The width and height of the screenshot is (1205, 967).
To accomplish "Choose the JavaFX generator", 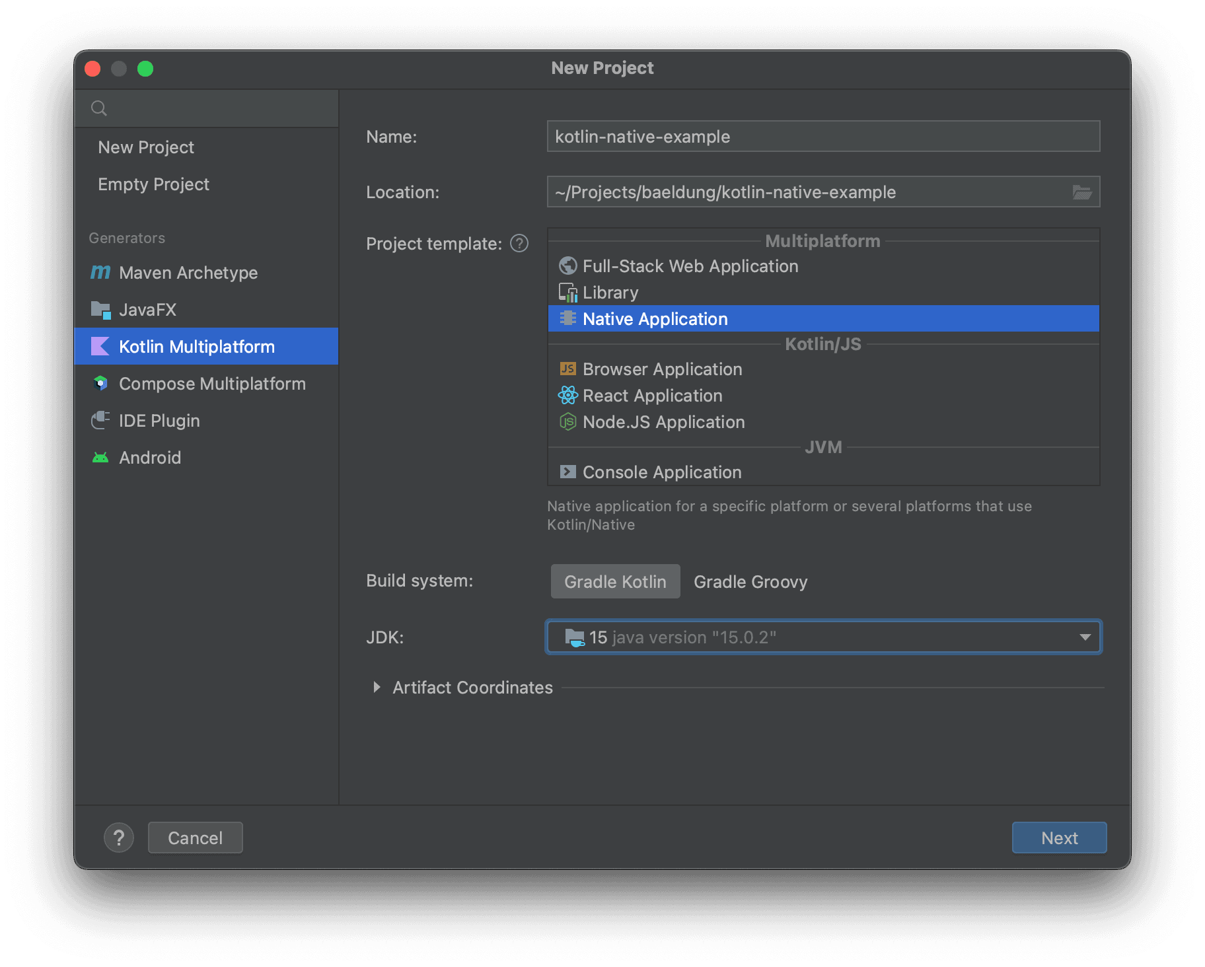I will [206, 310].
